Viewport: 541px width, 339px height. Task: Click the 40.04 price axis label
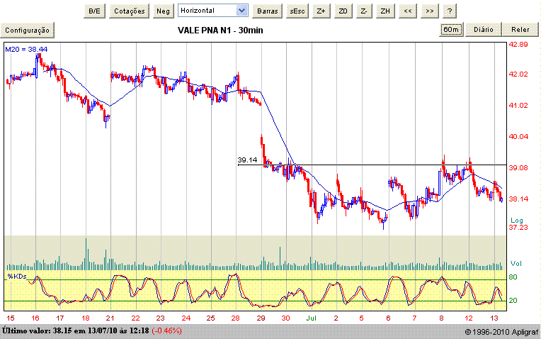pyautogui.click(x=518, y=136)
